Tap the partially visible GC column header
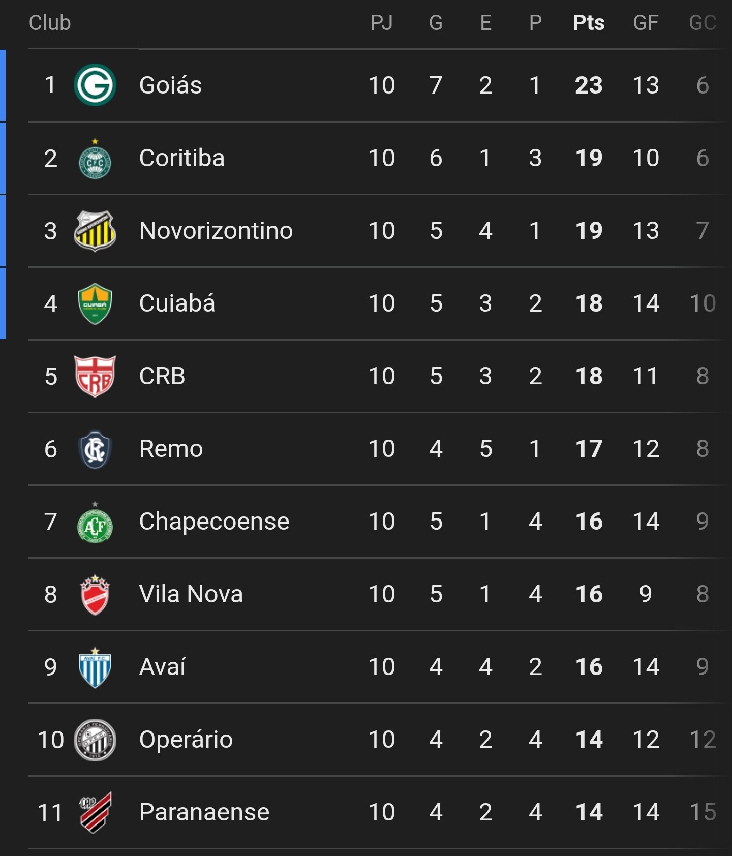Screen dimensions: 732x856 click(x=703, y=22)
